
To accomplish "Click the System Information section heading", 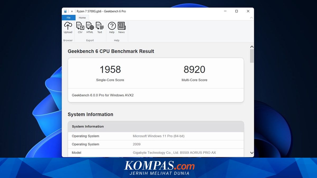I will (x=90, y=114).
